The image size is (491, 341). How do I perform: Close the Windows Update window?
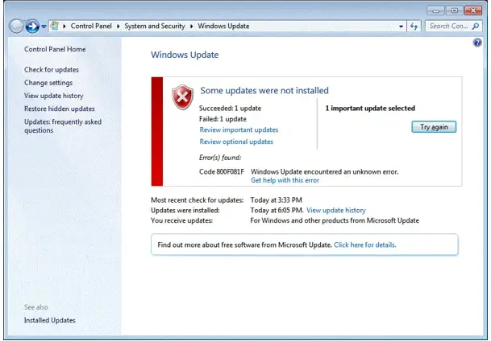473,11
